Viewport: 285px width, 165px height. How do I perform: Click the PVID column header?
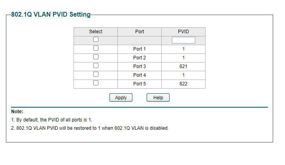pos(183,32)
